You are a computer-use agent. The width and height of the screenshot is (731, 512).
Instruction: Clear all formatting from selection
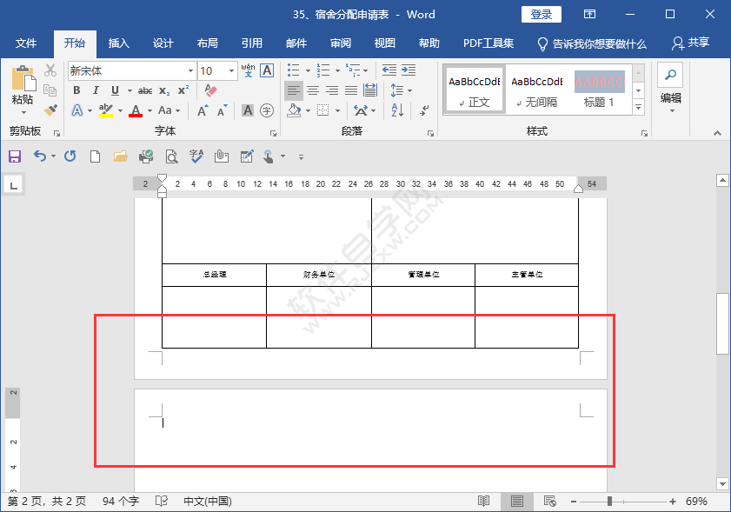(209, 90)
